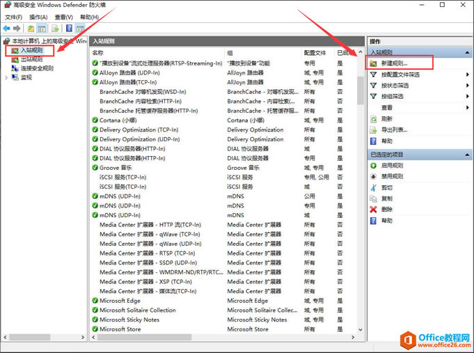The height and width of the screenshot is (353, 474).
Task: Click the rules list scroll-right arrow
Action: tap(353, 337)
